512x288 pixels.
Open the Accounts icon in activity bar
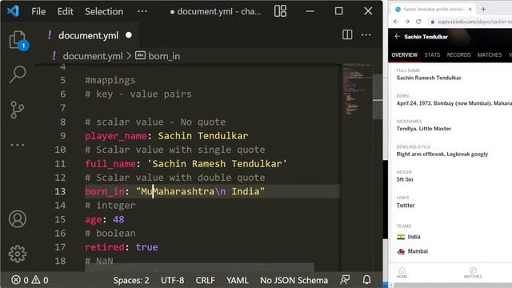click(x=18, y=219)
